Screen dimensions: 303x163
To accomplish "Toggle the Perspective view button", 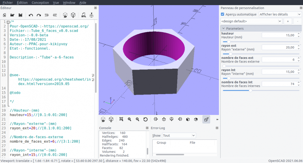I will point(206,119).
